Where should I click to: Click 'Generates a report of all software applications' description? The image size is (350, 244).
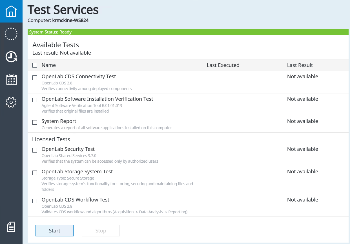point(107,128)
